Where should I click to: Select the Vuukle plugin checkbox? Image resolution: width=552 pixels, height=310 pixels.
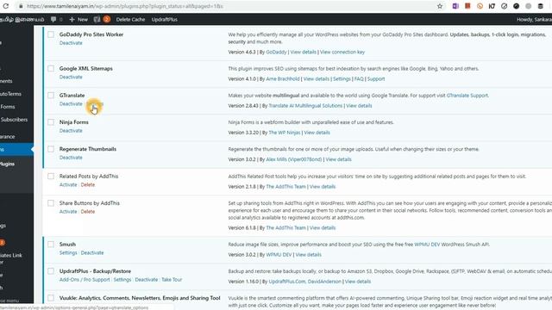tap(51, 298)
